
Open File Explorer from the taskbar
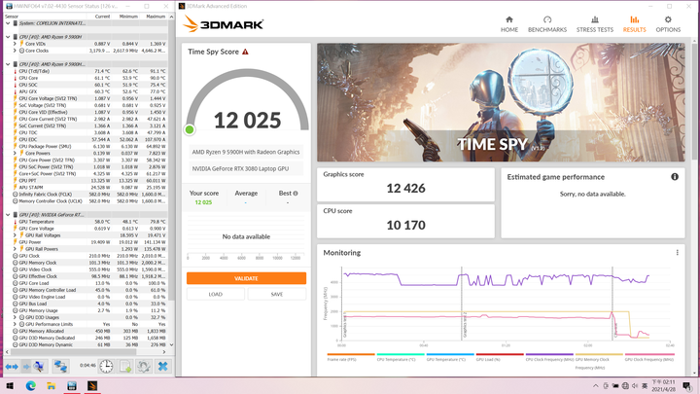click(x=52, y=386)
